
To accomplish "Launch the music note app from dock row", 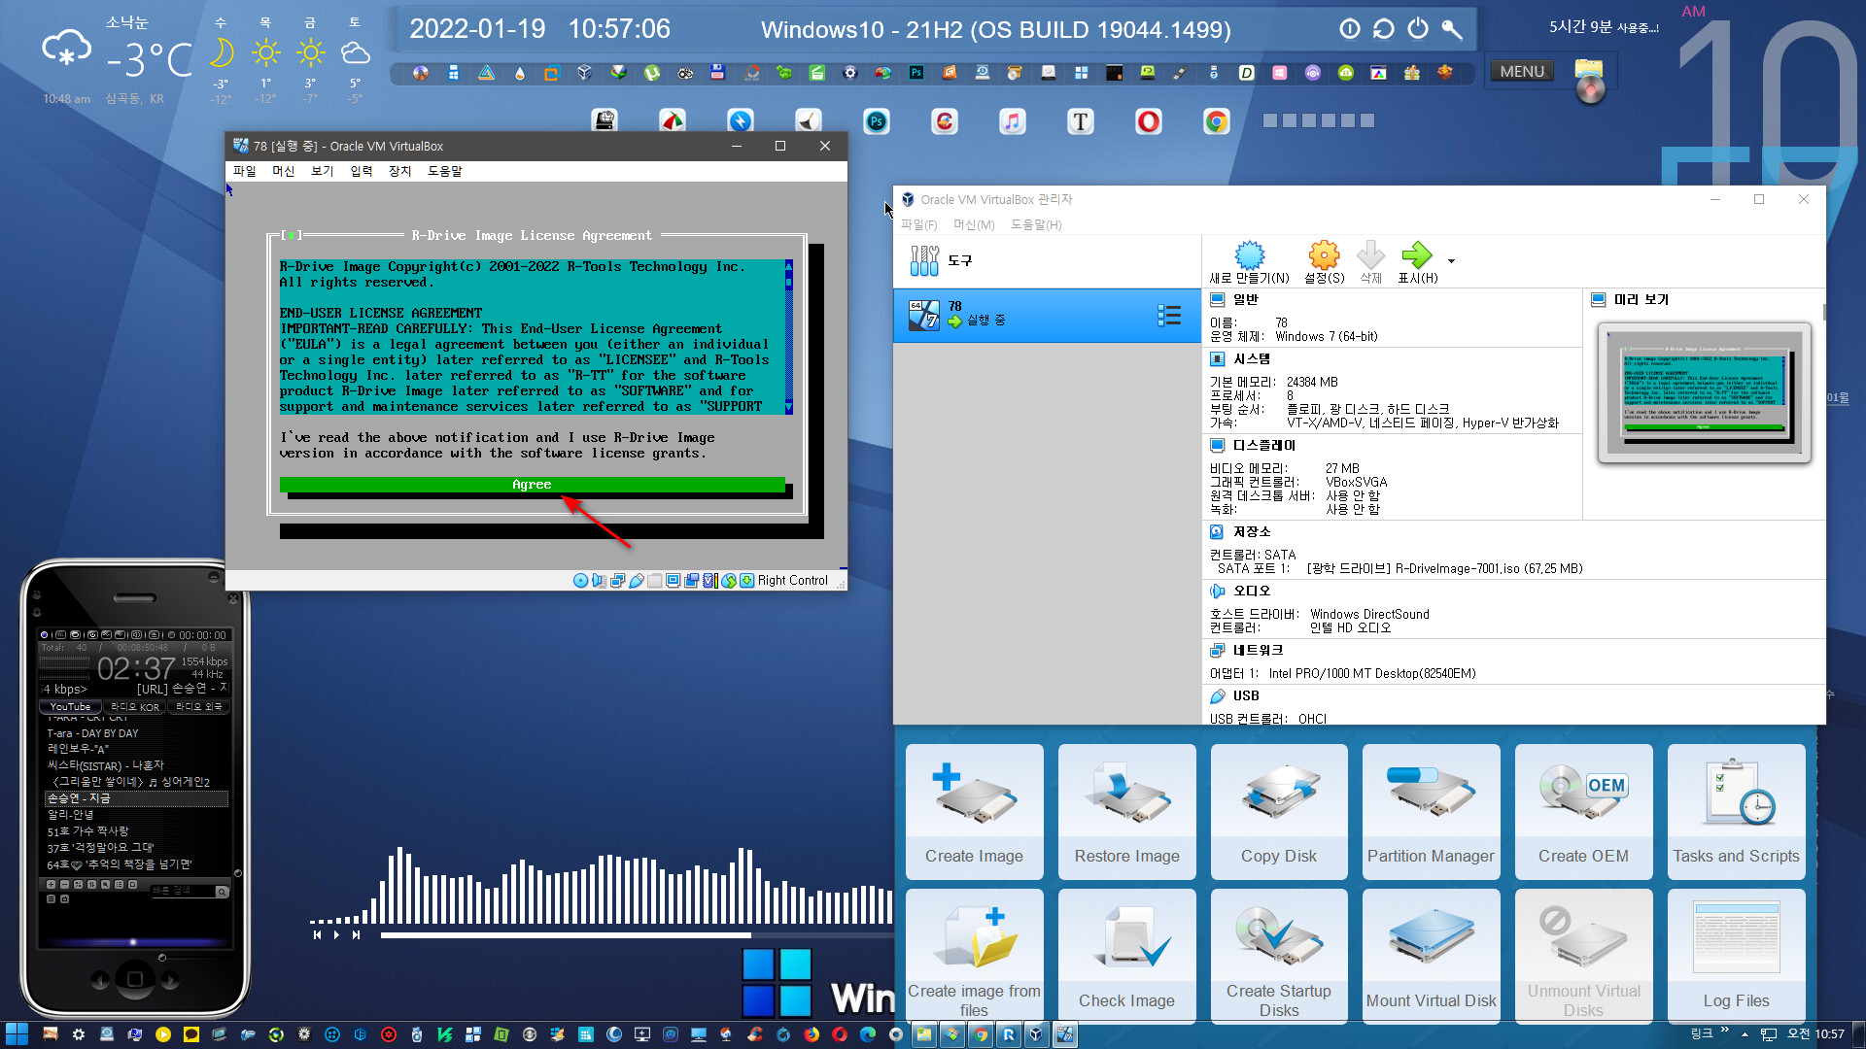I will pos(1013,121).
